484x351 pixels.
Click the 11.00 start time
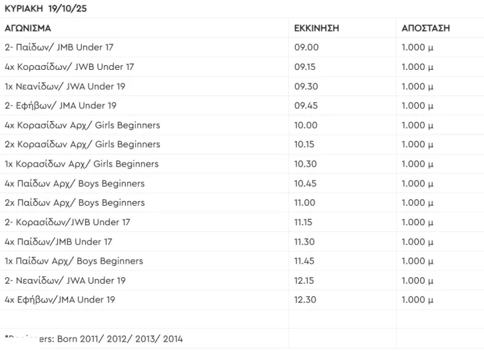click(x=306, y=203)
